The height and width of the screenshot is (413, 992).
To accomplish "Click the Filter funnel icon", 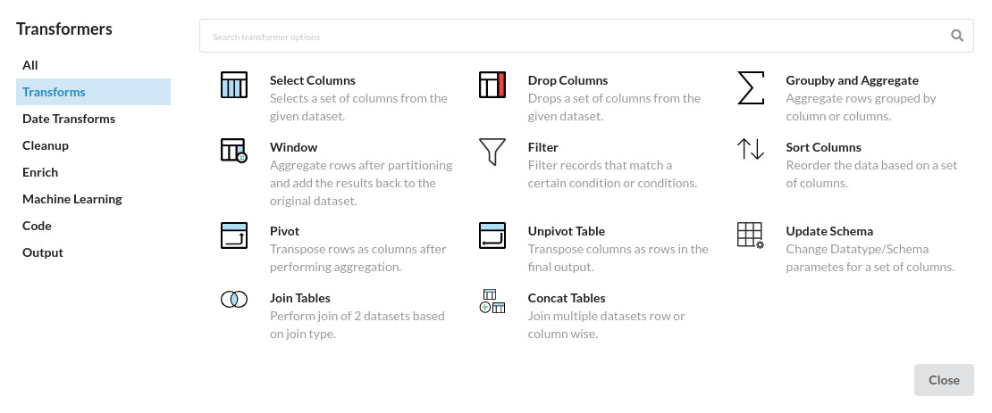I will [492, 152].
